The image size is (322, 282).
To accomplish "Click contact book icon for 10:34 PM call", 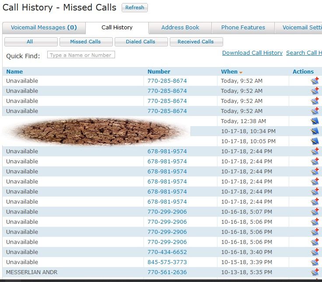I will pyautogui.click(x=315, y=131).
